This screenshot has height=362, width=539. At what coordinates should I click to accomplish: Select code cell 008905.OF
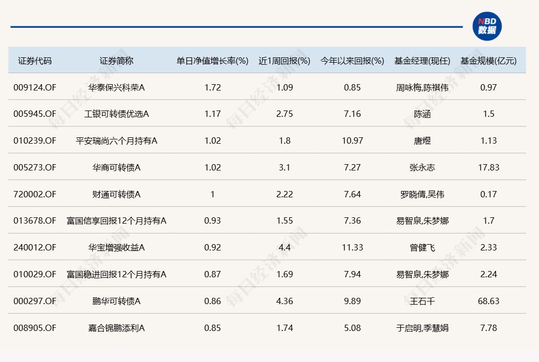click(x=35, y=328)
